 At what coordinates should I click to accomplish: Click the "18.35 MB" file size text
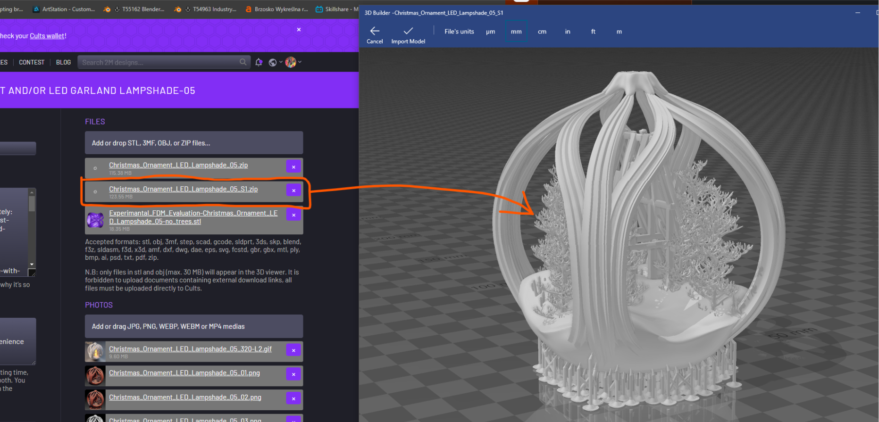(119, 229)
